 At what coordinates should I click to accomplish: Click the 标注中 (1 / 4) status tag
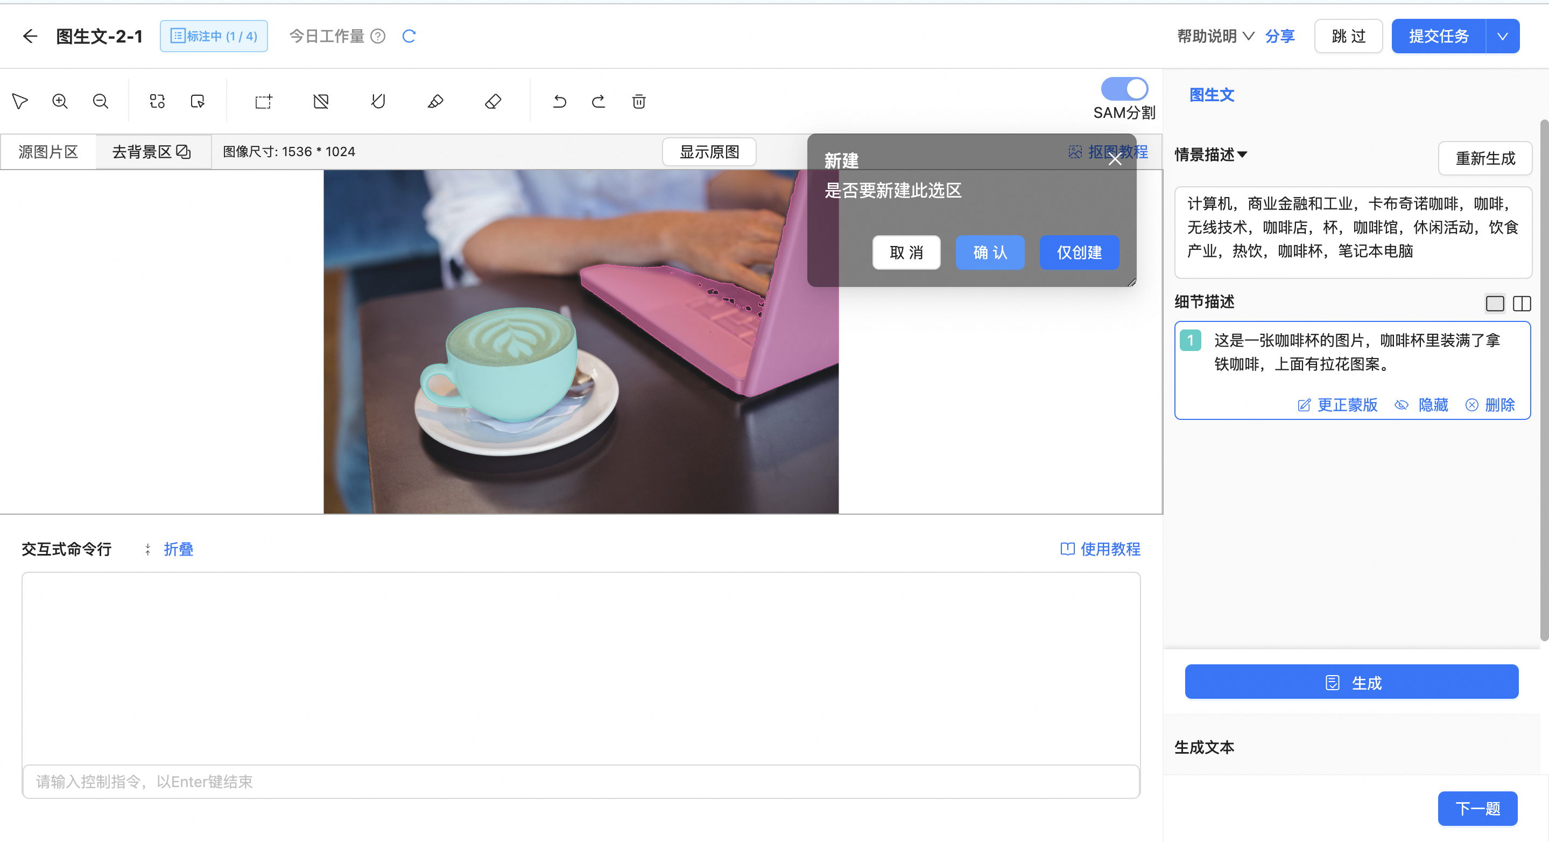pyautogui.click(x=214, y=36)
